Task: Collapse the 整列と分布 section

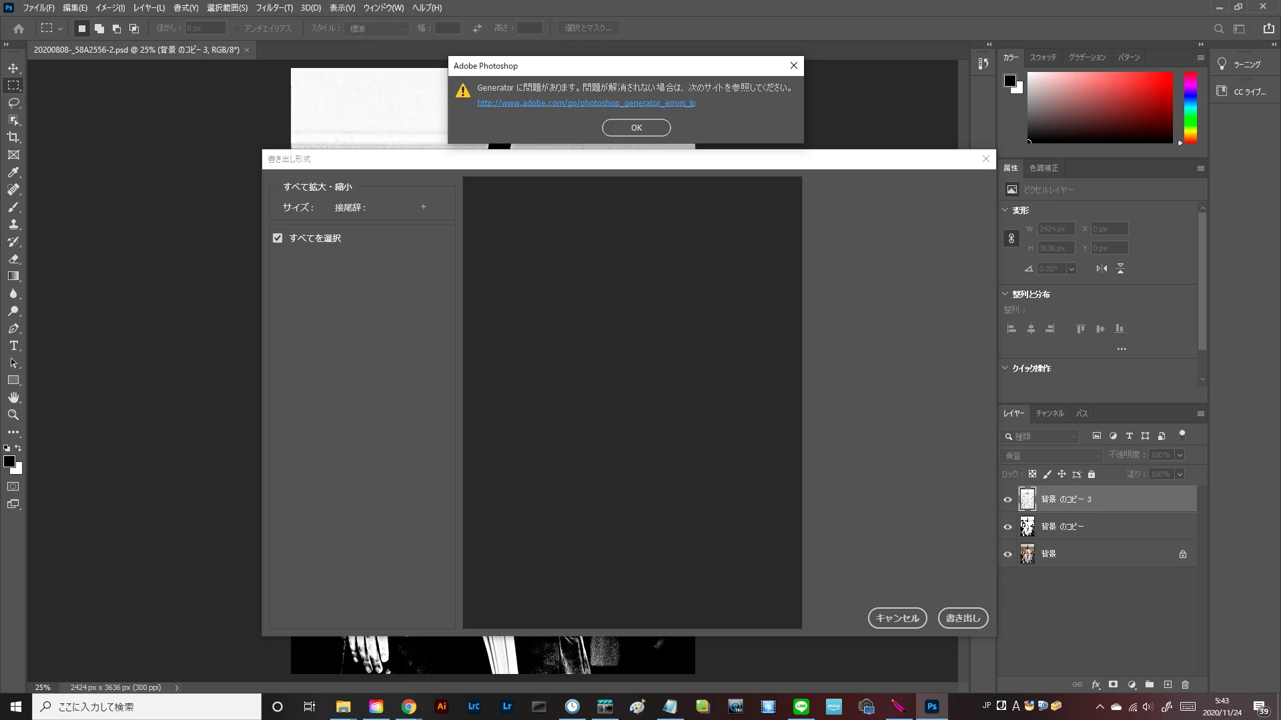Action: tap(1005, 294)
